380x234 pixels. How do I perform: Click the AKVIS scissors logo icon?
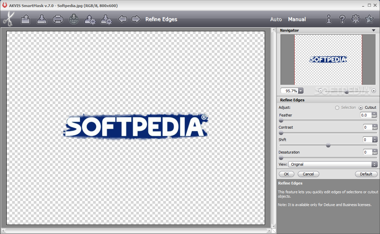point(9,19)
